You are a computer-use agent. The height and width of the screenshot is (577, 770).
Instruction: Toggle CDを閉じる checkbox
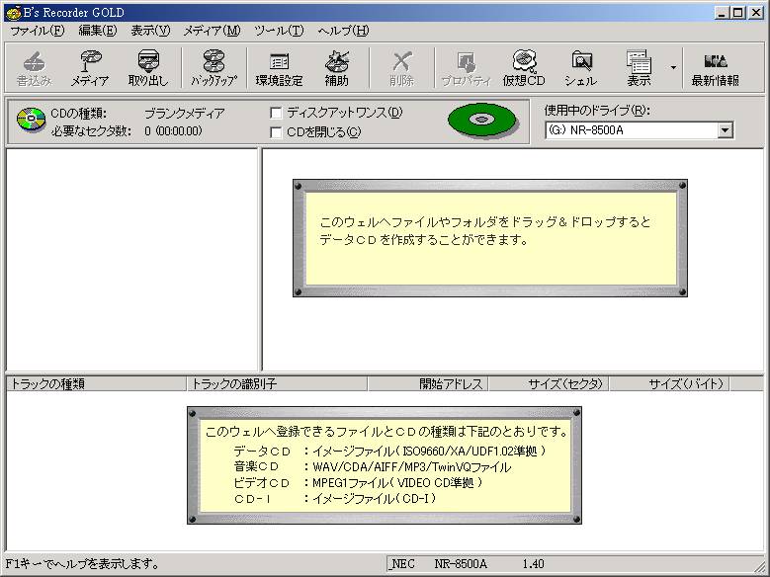coord(276,132)
